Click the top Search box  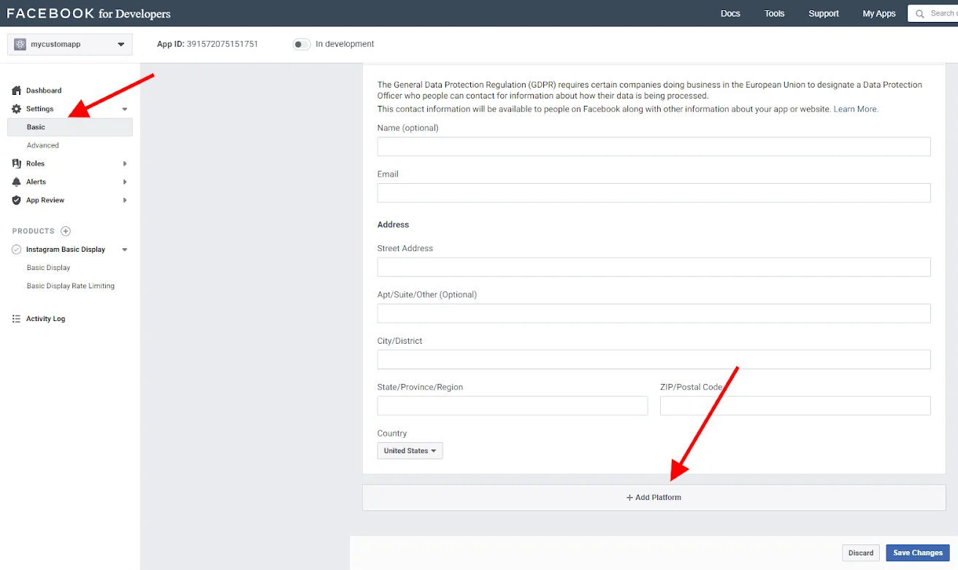933,13
